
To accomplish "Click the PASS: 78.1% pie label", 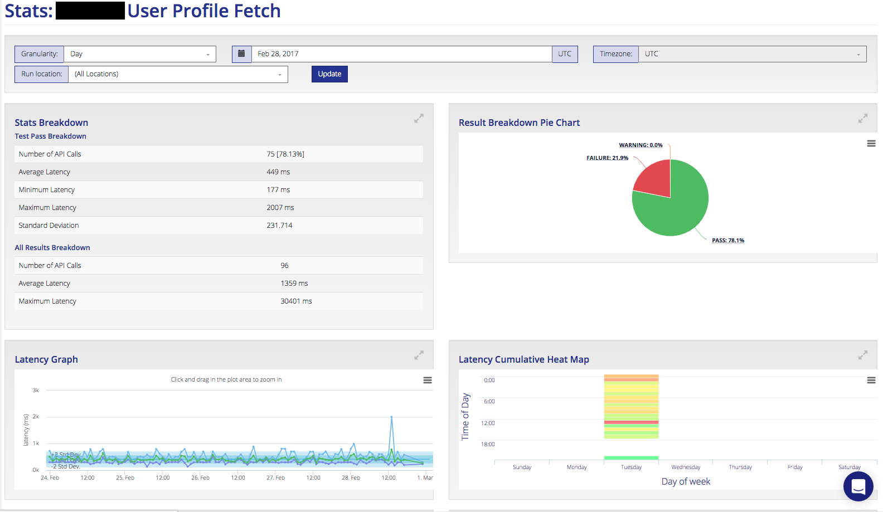I will (x=728, y=241).
